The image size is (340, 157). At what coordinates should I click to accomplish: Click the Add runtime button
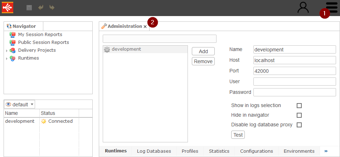(203, 51)
